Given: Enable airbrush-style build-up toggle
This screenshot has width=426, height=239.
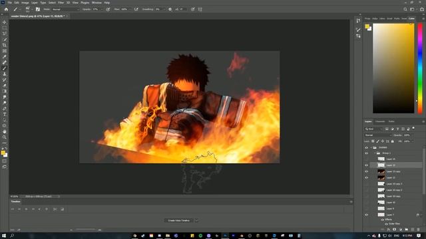Looking at the screenshot, I should click(136, 9).
